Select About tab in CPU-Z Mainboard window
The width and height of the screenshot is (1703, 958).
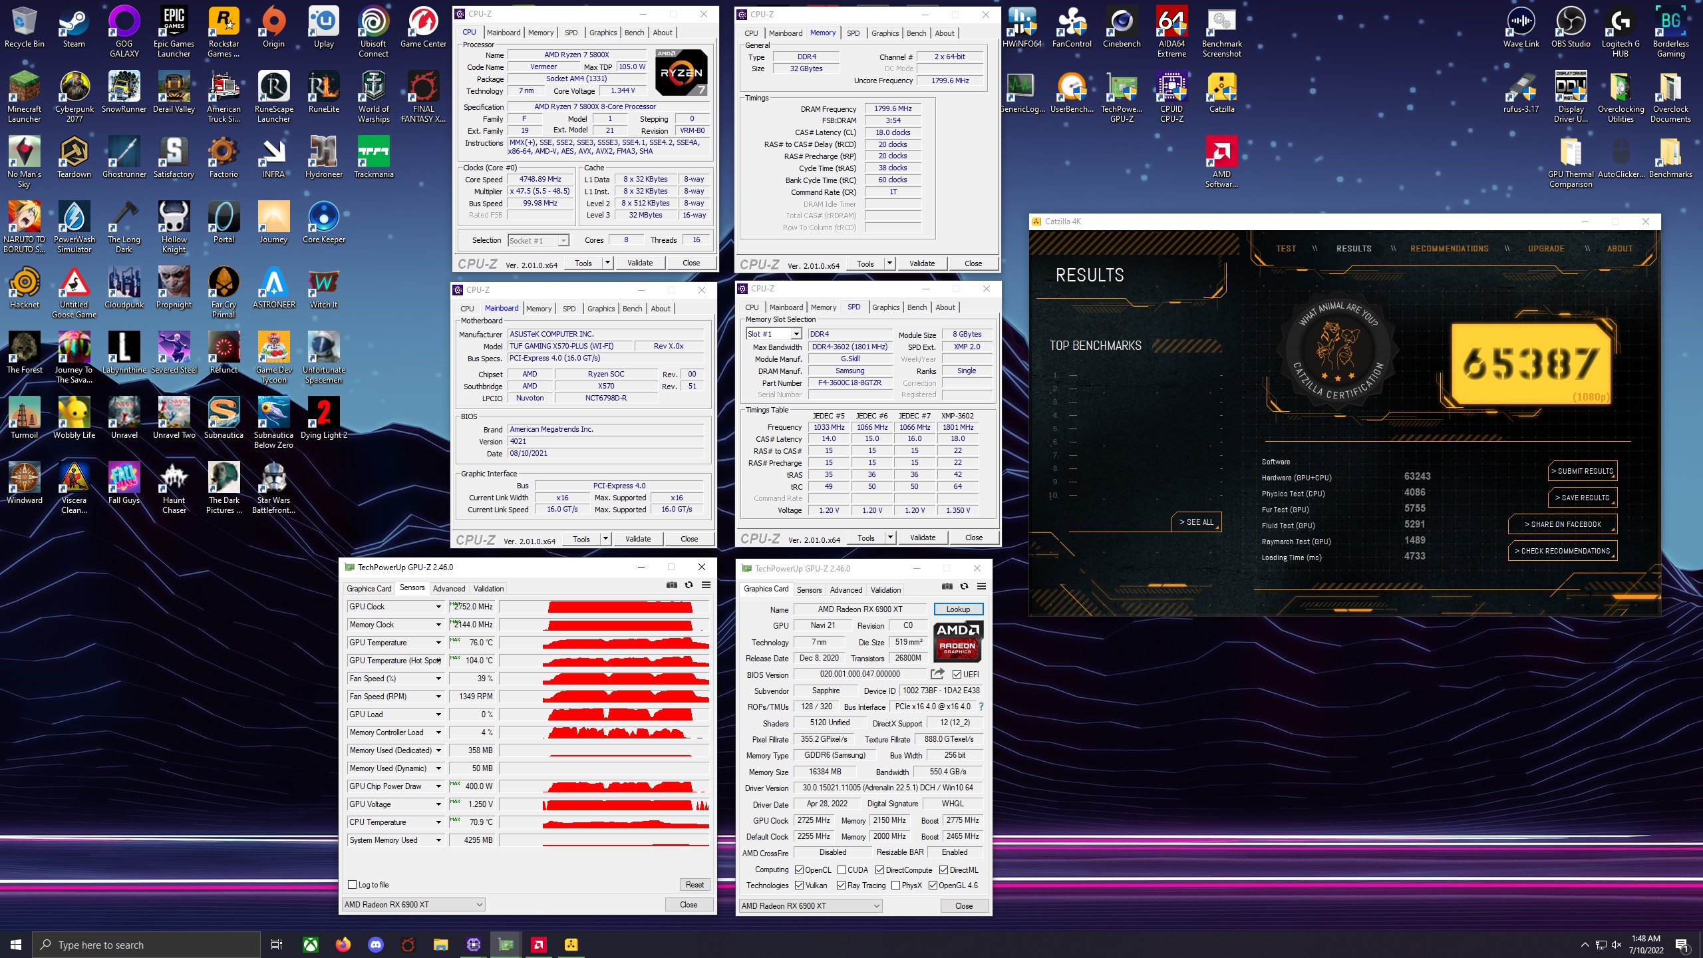pyautogui.click(x=661, y=309)
